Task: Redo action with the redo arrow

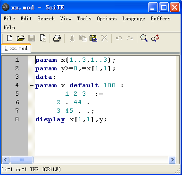Action: point(130,38)
